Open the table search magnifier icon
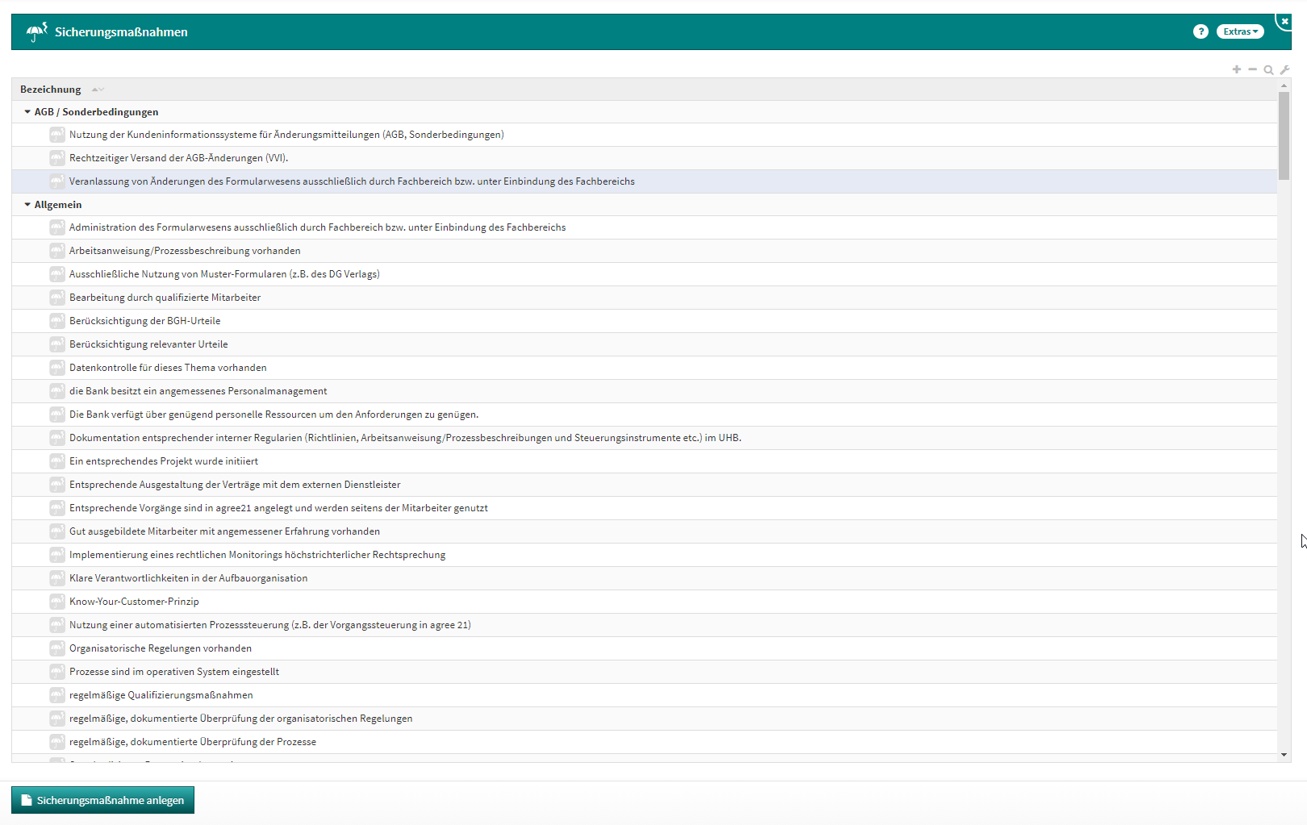This screenshot has height=825, width=1307. click(1268, 70)
